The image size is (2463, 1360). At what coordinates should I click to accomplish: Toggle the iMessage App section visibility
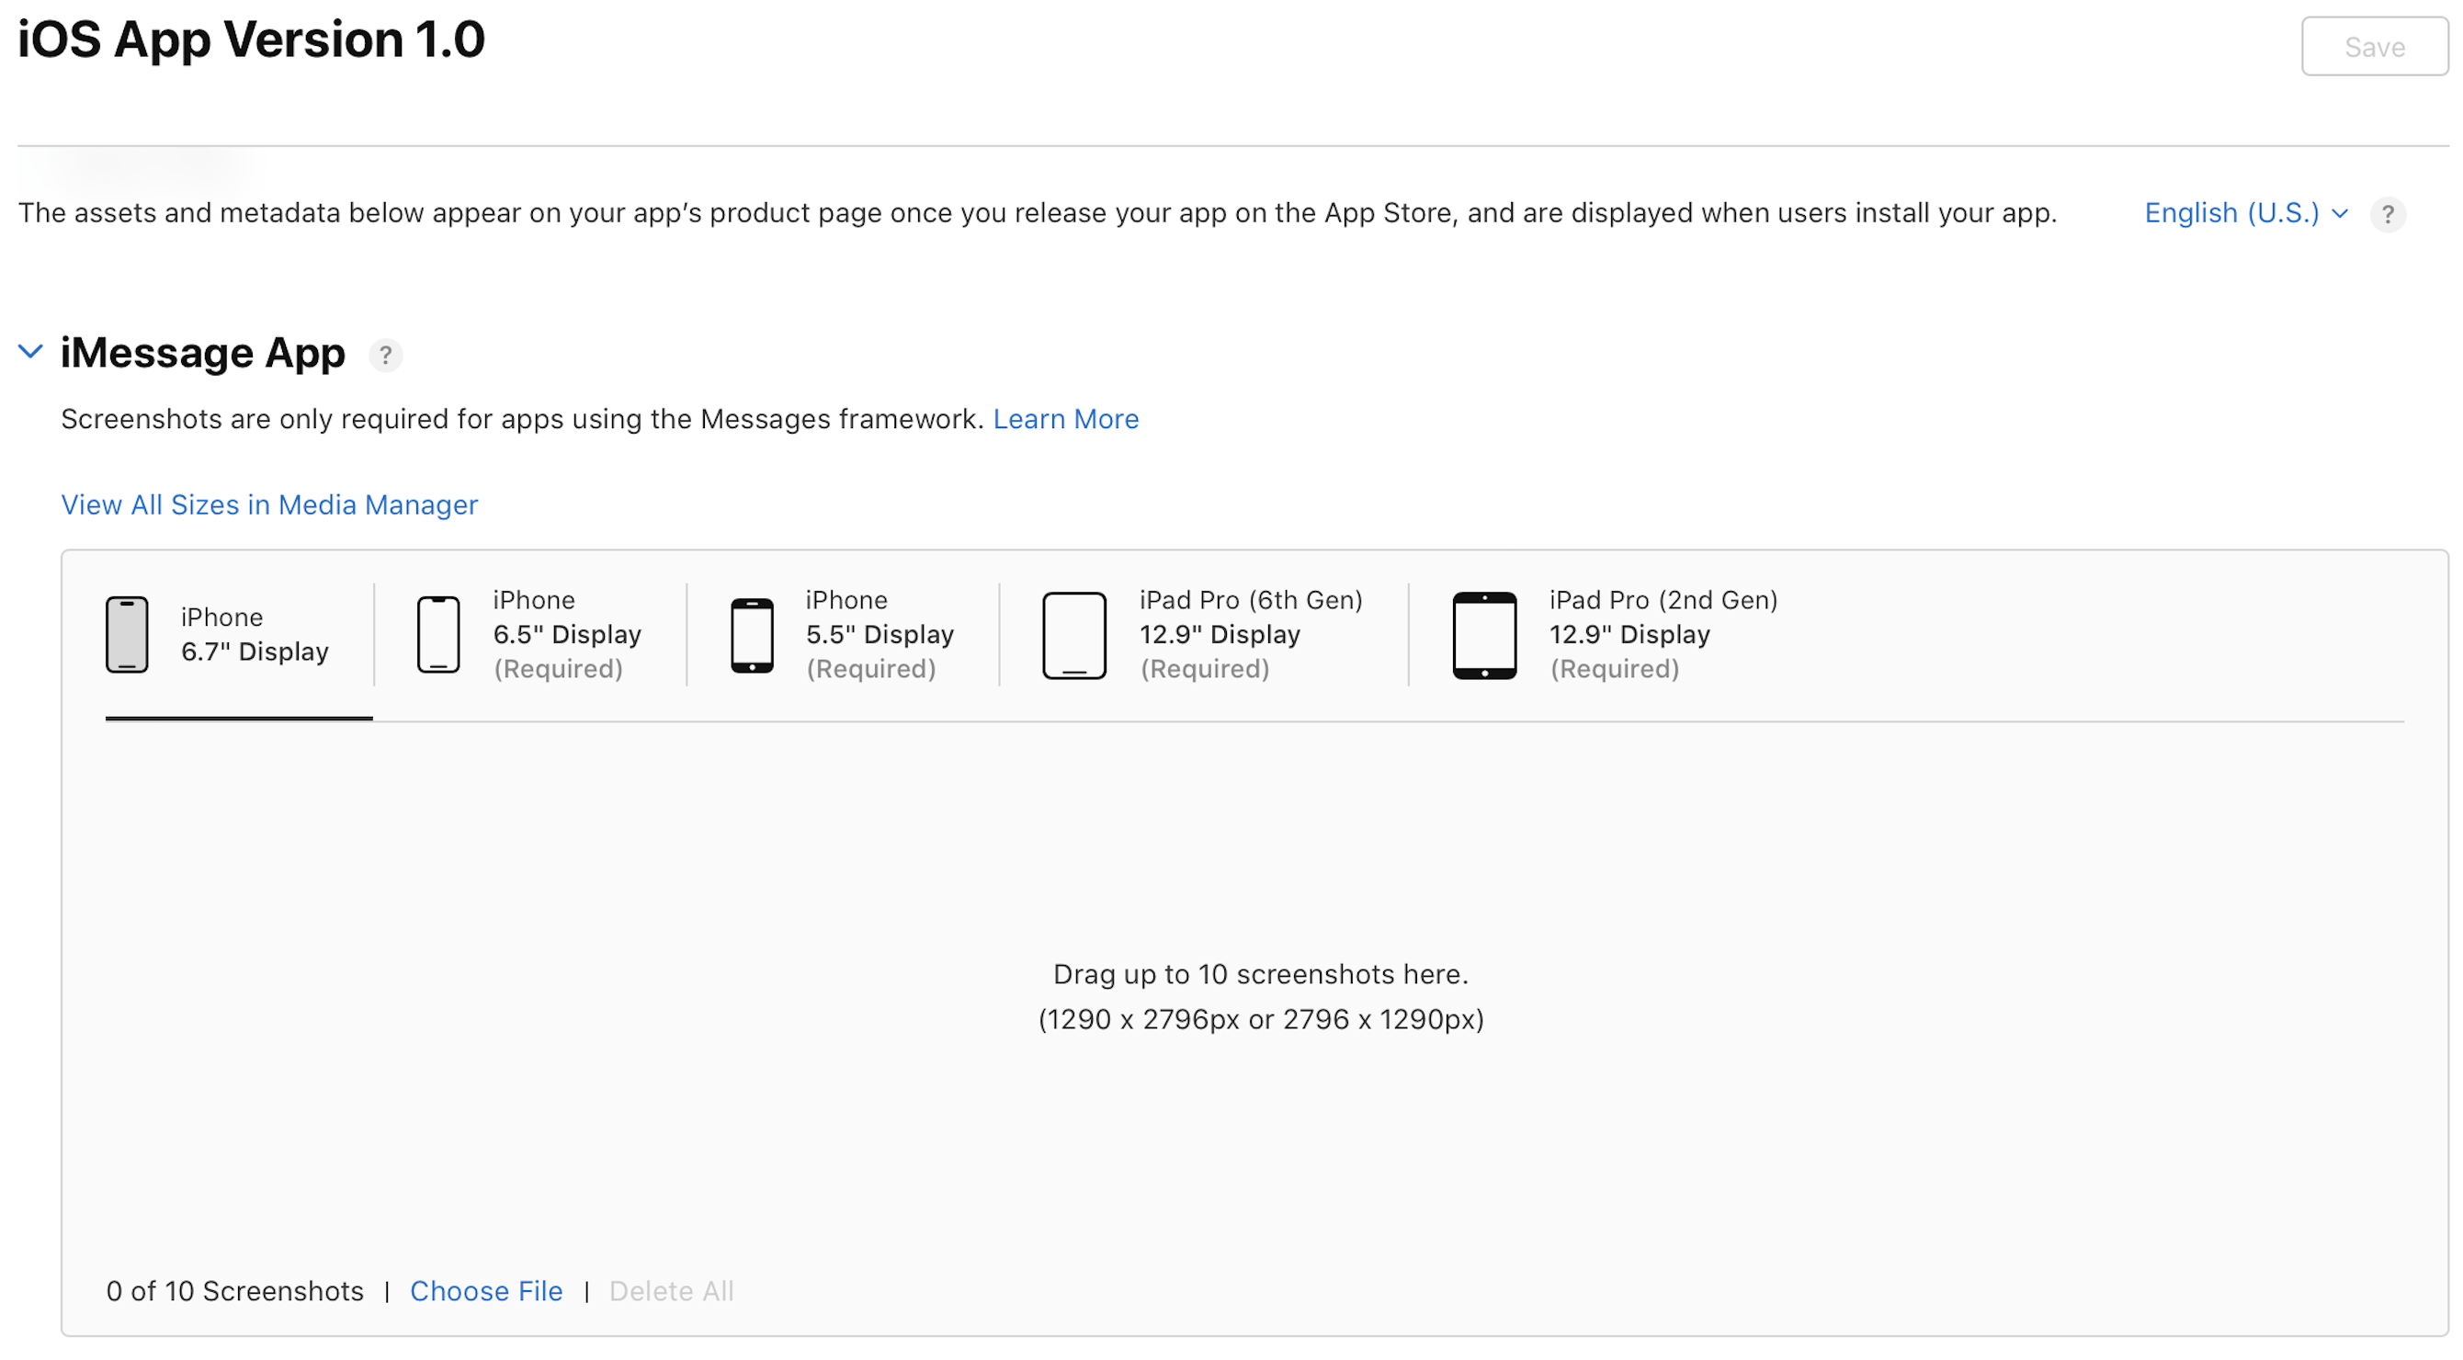point(28,352)
